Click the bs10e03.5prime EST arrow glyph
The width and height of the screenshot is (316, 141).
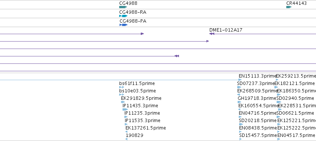(121, 95)
